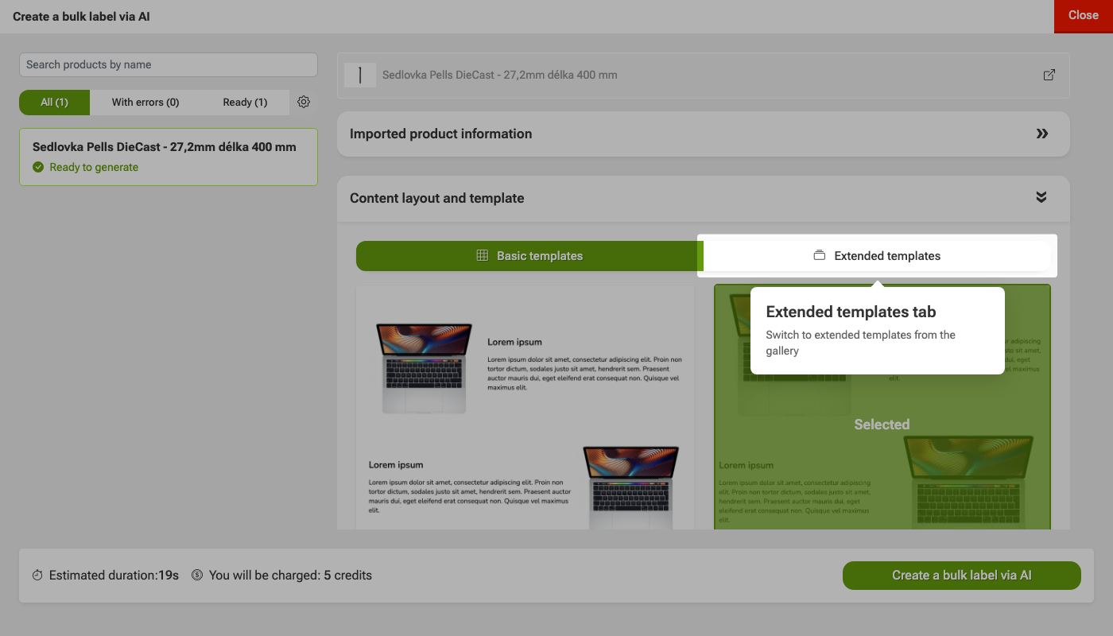Switch to the Basic templates tab
Image resolution: width=1113 pixels, height=636 pixels.
[529, 256]
